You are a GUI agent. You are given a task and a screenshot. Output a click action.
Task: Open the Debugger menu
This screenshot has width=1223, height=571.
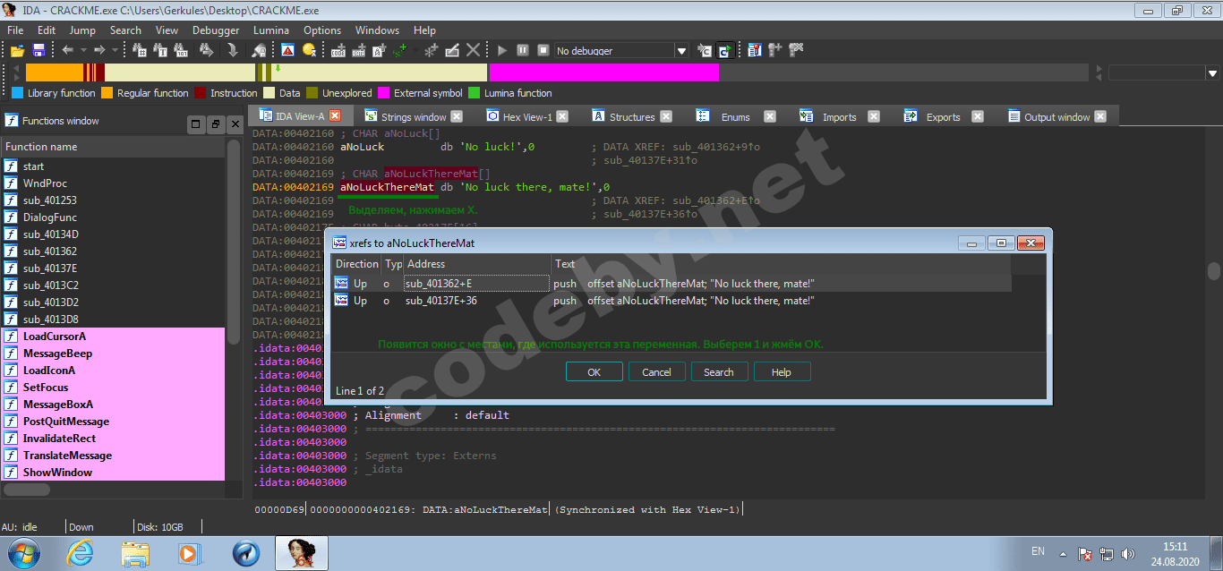pos(216,30)
